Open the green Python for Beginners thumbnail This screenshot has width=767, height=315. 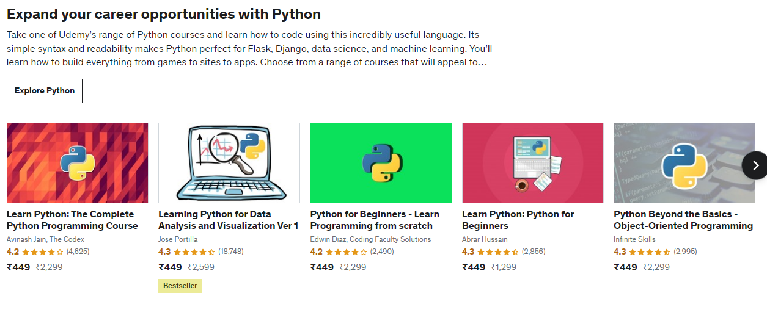click(381, 163)
